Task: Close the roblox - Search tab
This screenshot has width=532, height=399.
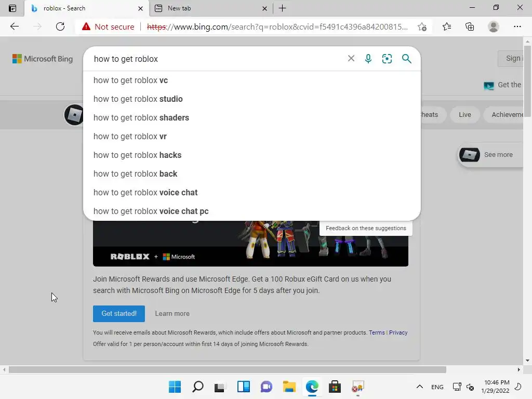Action: pos(140,8)
